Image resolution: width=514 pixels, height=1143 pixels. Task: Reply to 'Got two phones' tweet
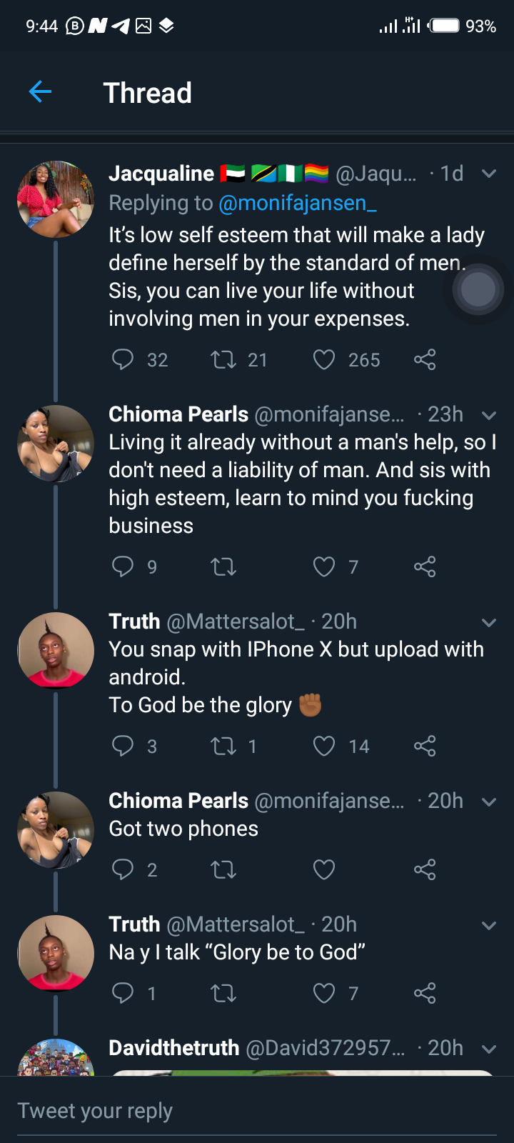(x=123, y=869)
